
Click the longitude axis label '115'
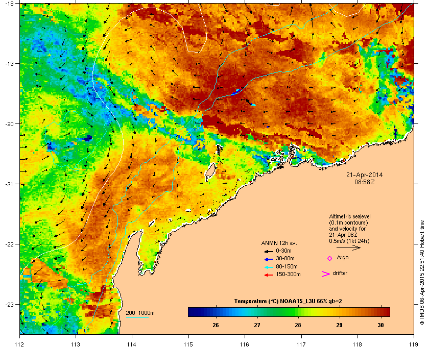tap(188, 344)
